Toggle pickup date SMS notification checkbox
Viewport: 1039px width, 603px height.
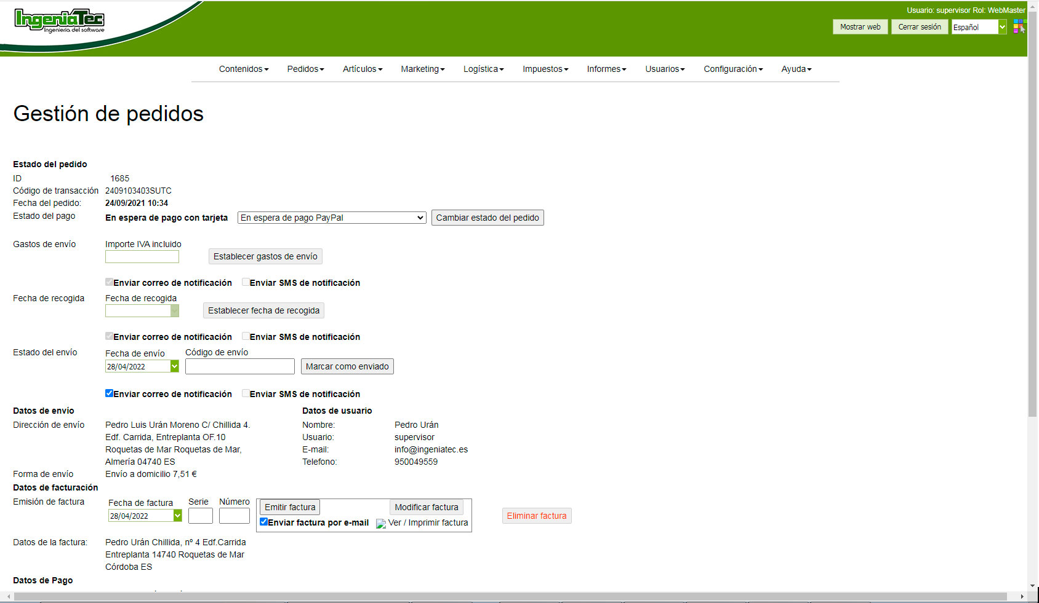[246, 336]
